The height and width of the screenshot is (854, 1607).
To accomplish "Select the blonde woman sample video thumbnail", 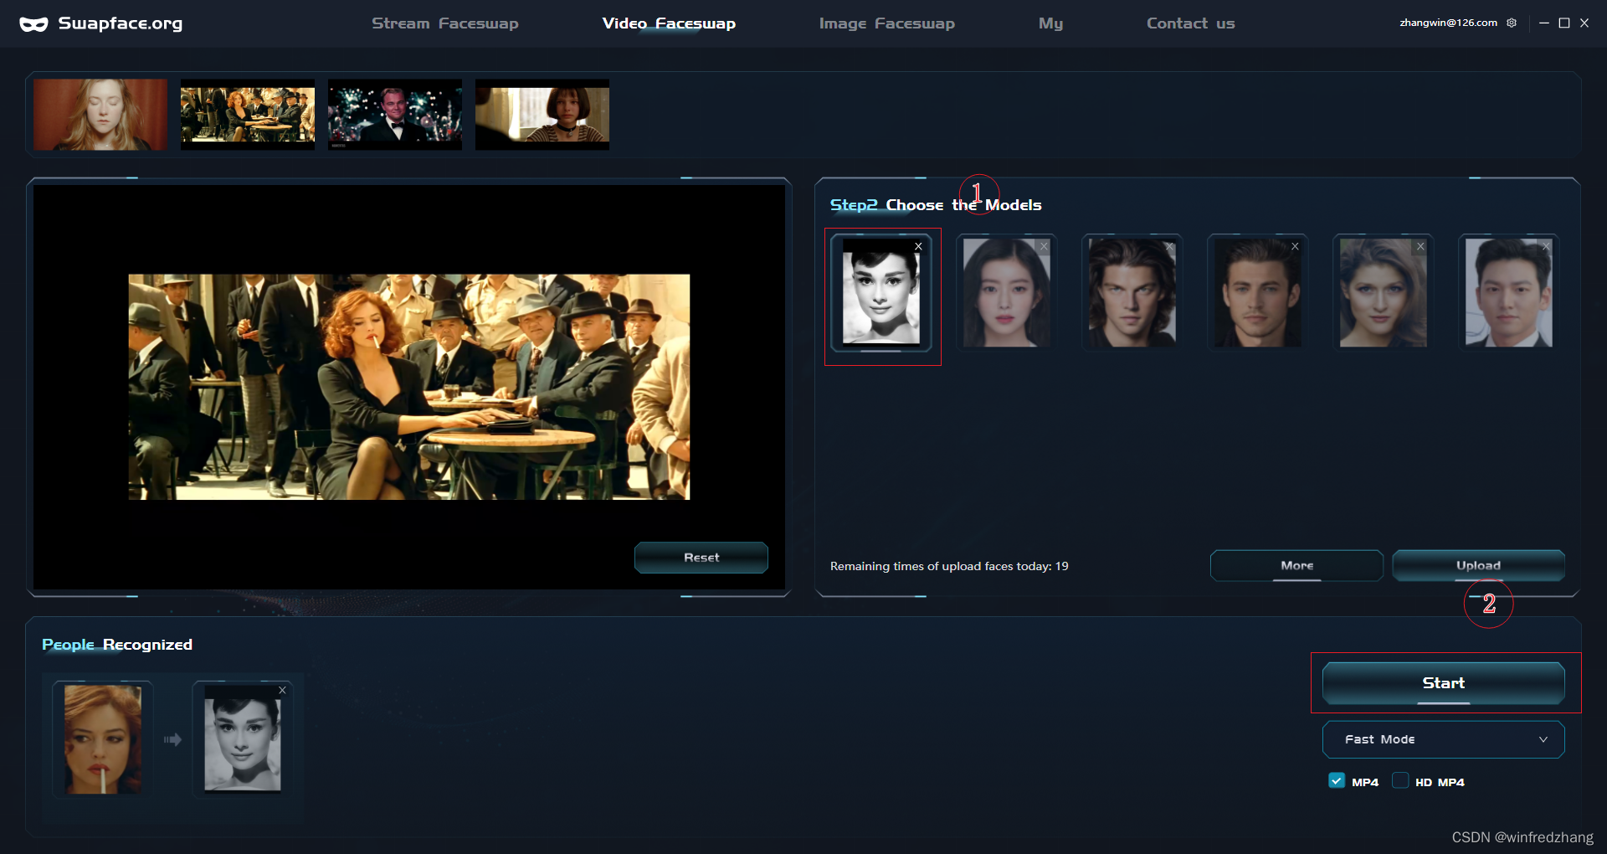I will click(100, 115).
